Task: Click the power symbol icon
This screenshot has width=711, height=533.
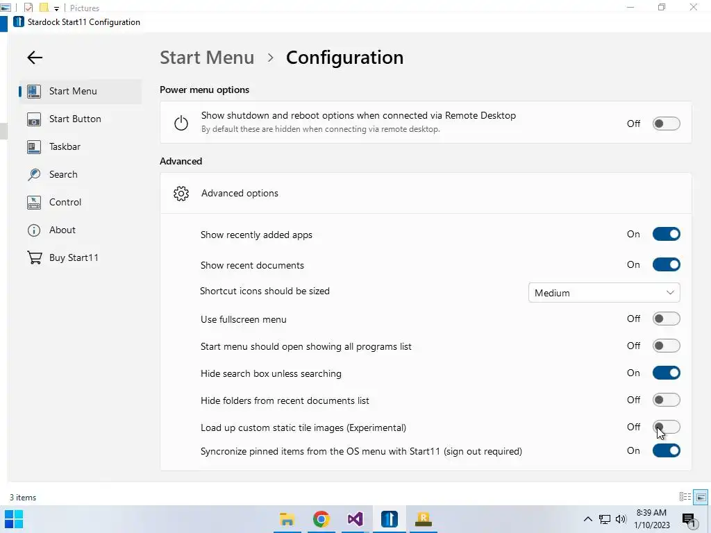Action: (181, 123)
